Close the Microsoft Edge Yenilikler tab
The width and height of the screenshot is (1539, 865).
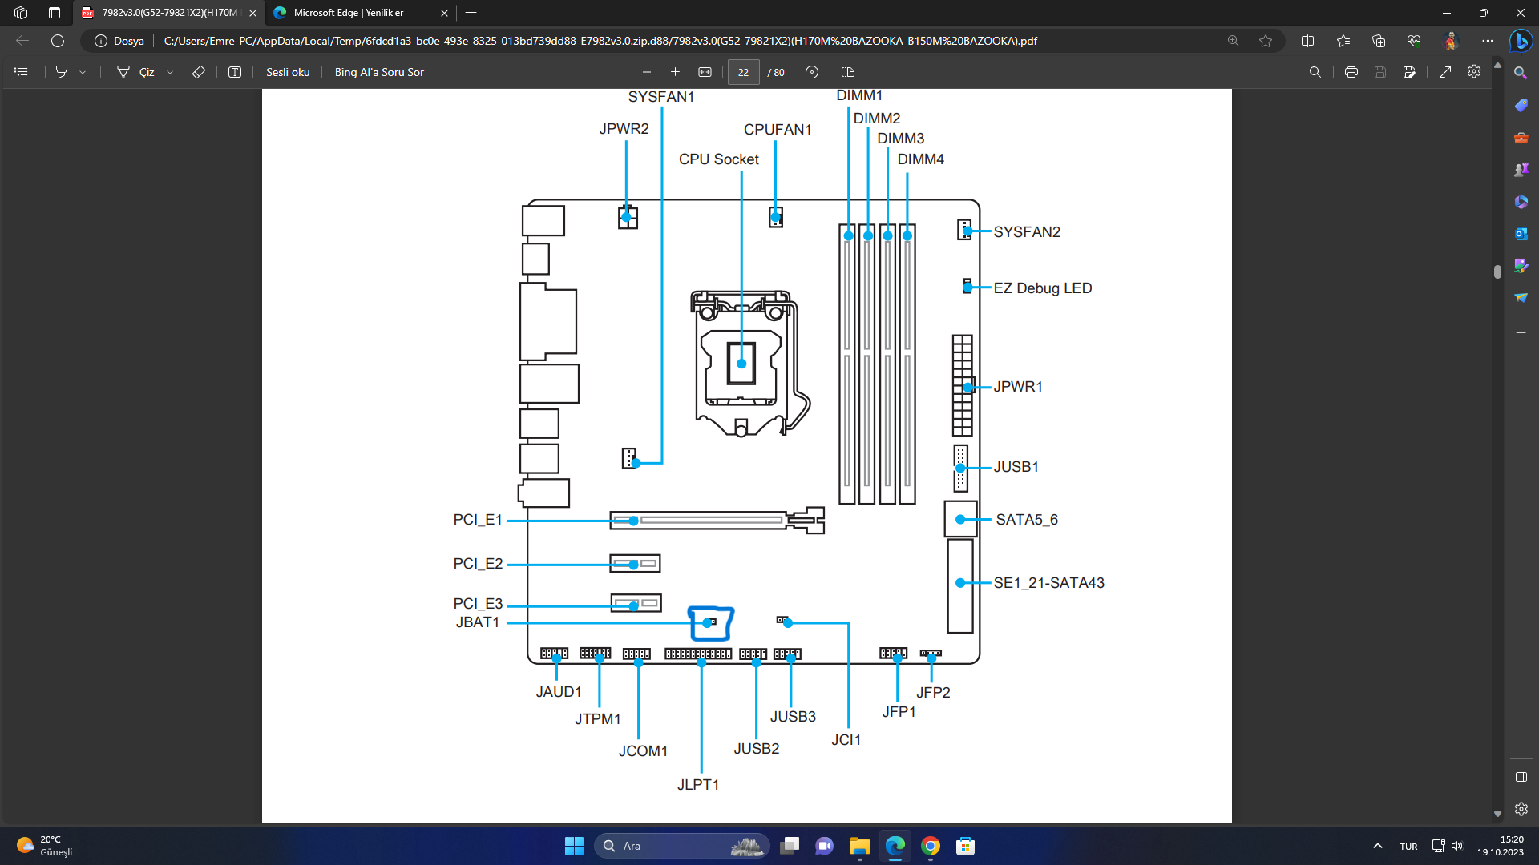[444, 13]
